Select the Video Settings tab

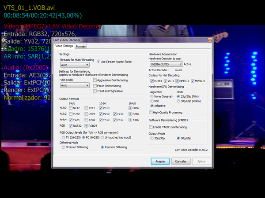click(x=64, y=46)
